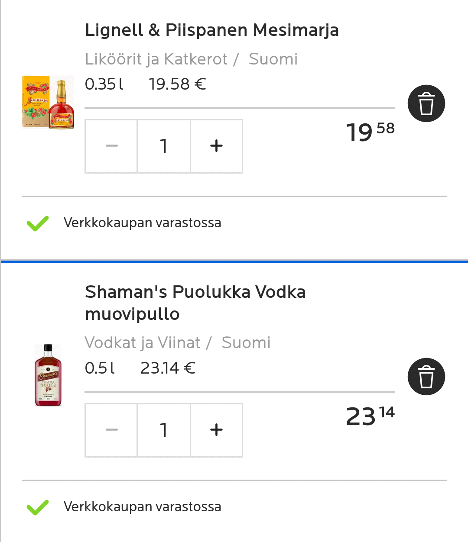Click the 23.14 total price for Shaman's Vodka

point(370,416)
